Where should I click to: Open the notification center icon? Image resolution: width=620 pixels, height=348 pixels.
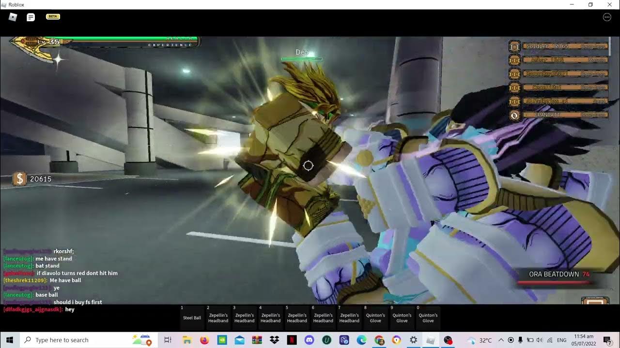(x=607, y=340)
